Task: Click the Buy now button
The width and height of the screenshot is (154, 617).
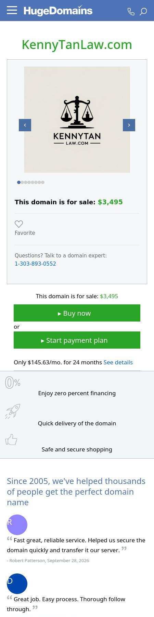Action: coord(77,313)
